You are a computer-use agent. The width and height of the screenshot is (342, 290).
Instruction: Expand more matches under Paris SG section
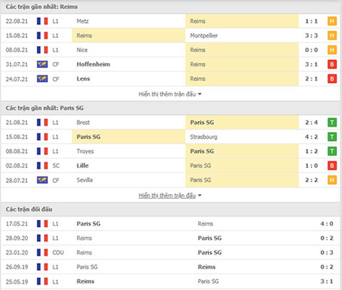pyautogui.click(x=170, y=196)
